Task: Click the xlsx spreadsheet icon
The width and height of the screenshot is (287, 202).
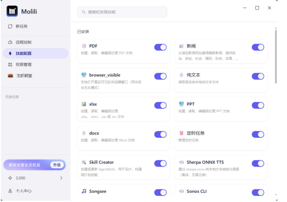Action: [84, 104]
